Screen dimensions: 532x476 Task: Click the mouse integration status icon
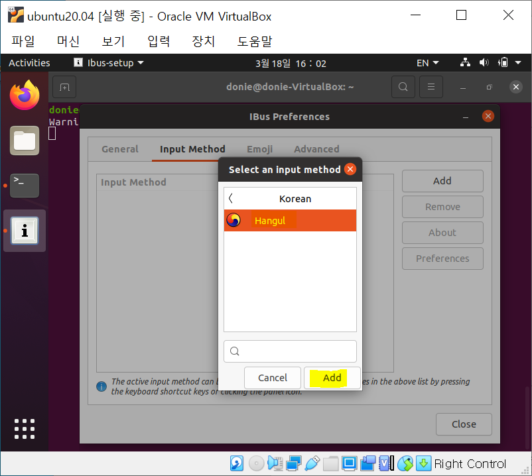(x=405, y=463)
